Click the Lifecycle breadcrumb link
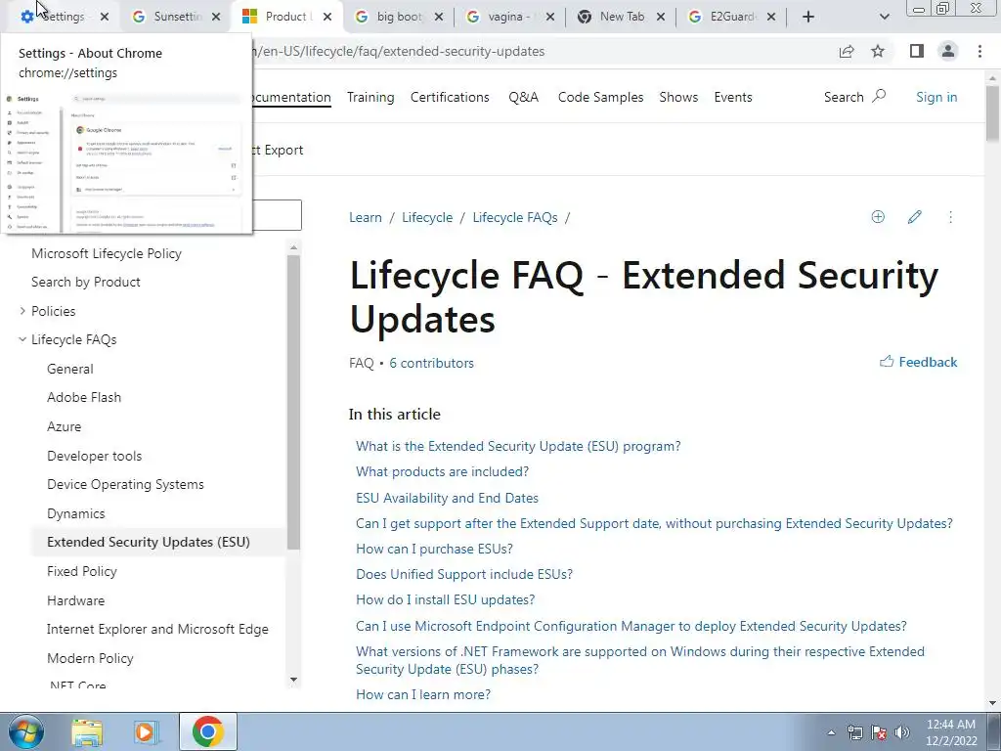This screenshot has height=751, width=1001. point(427,217)
